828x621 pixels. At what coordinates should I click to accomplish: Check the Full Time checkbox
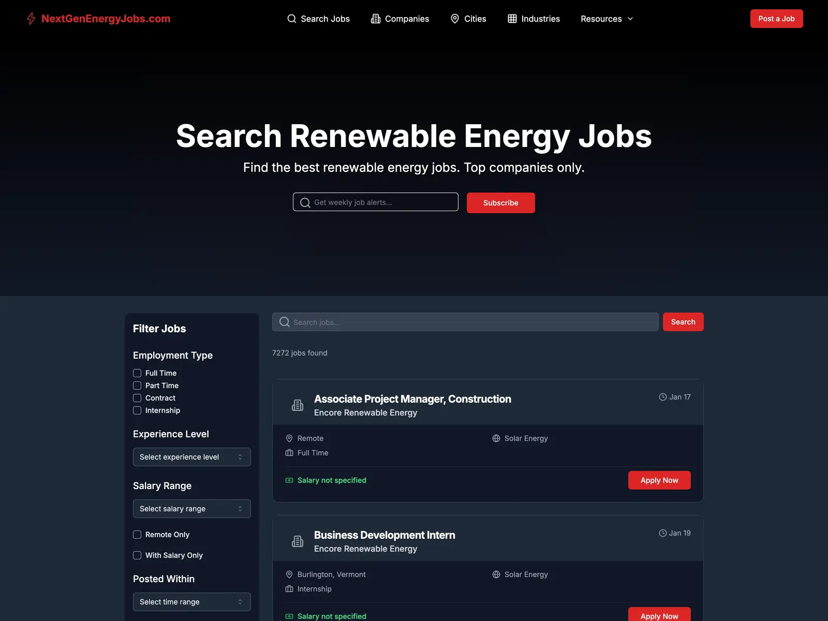pyautogui.click(x=137, y=373)
